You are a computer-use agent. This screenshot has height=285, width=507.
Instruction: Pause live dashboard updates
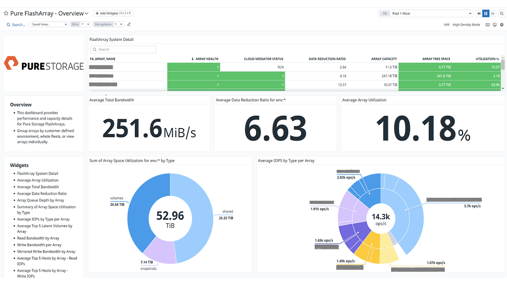click(486, 13)
